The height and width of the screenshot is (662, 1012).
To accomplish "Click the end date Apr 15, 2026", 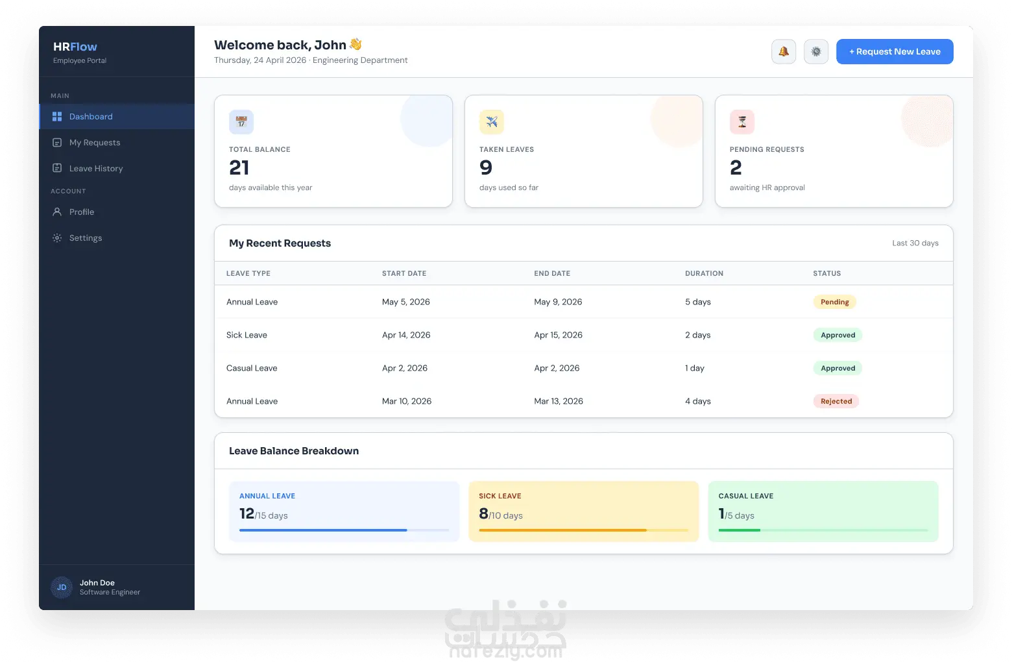I will 559,335.
